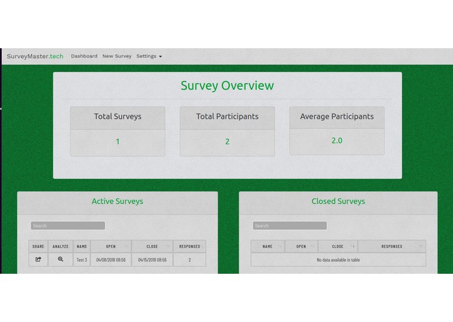Click the Average Participants card title
This screenshot has width=453, height=322.
(x=337, y=117)
